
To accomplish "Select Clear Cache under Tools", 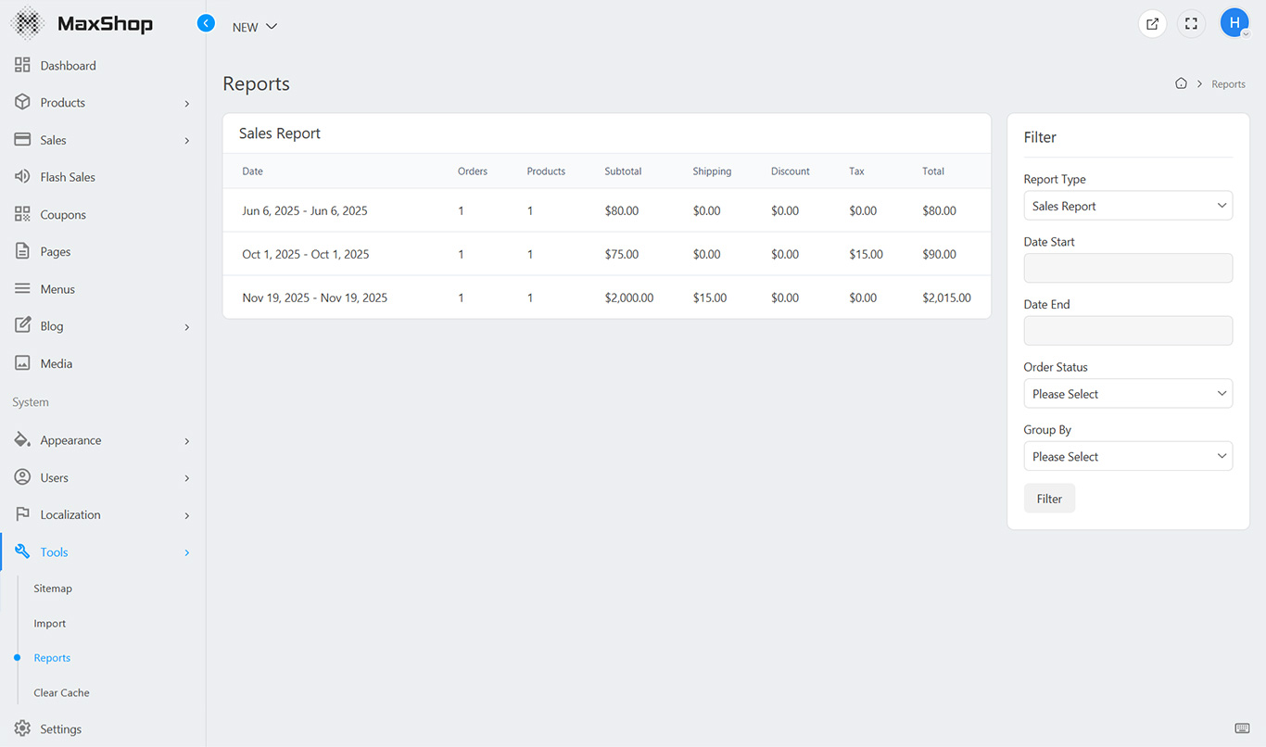I will click(x=61, y=692).
